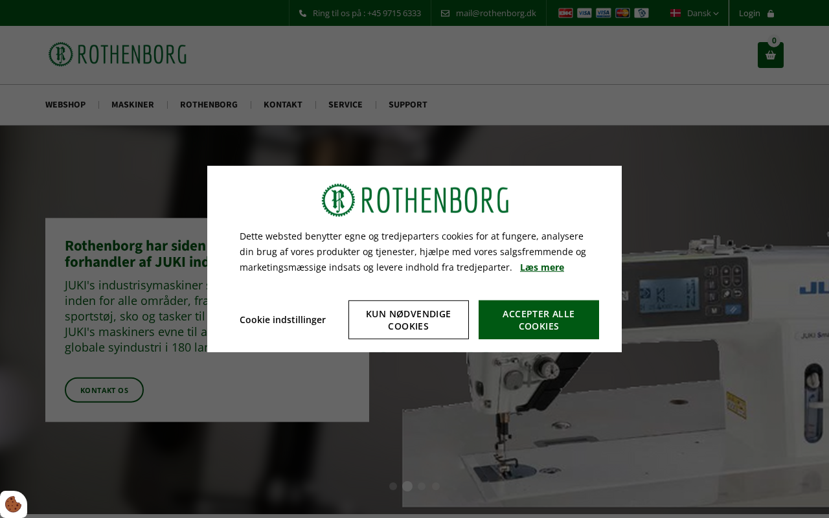Click the Danish flag icon
Image resolution: width=829 pixels, height=518 pixels.
coord(676,13)
